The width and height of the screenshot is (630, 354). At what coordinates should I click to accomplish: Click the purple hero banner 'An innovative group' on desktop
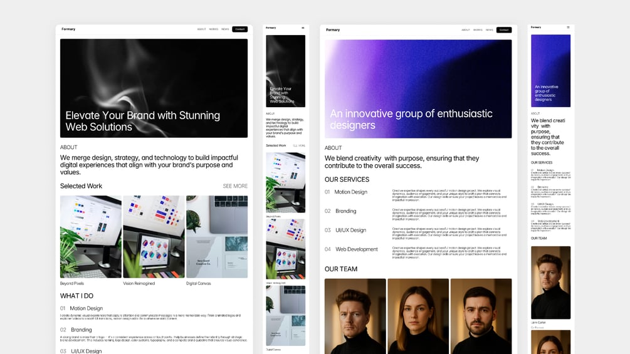[418, 89]
